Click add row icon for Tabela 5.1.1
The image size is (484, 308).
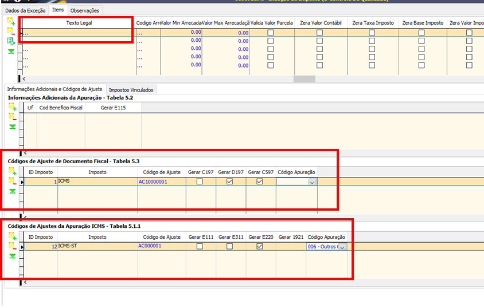[12, 236]
